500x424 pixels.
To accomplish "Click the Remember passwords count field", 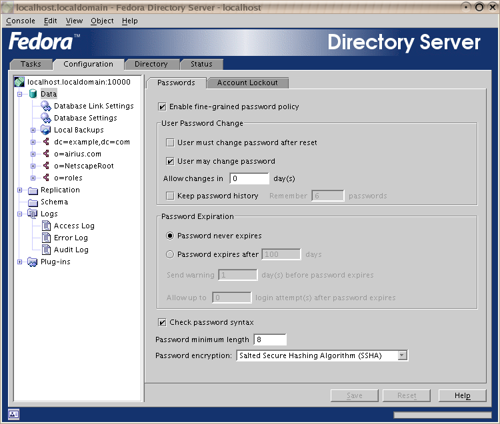I will [328, 196].
